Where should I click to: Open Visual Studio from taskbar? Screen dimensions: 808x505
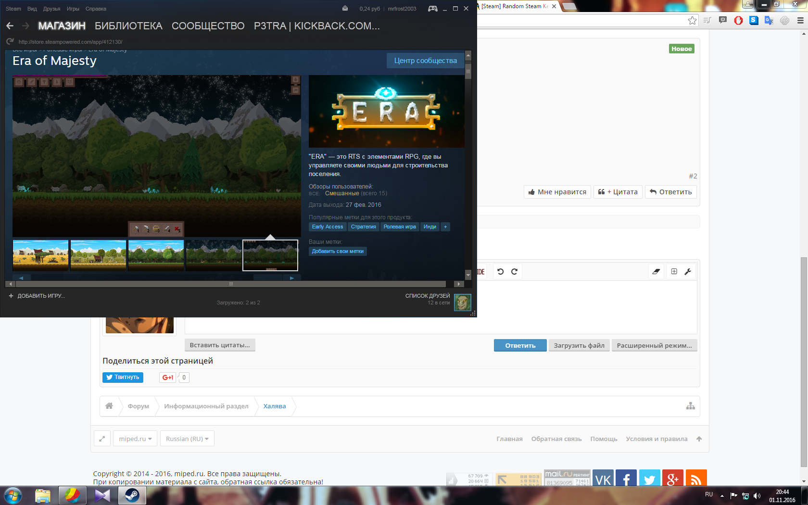102,495
